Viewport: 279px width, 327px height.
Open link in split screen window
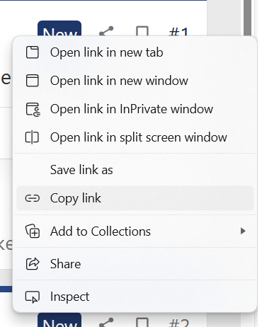[x=135, y=137]
